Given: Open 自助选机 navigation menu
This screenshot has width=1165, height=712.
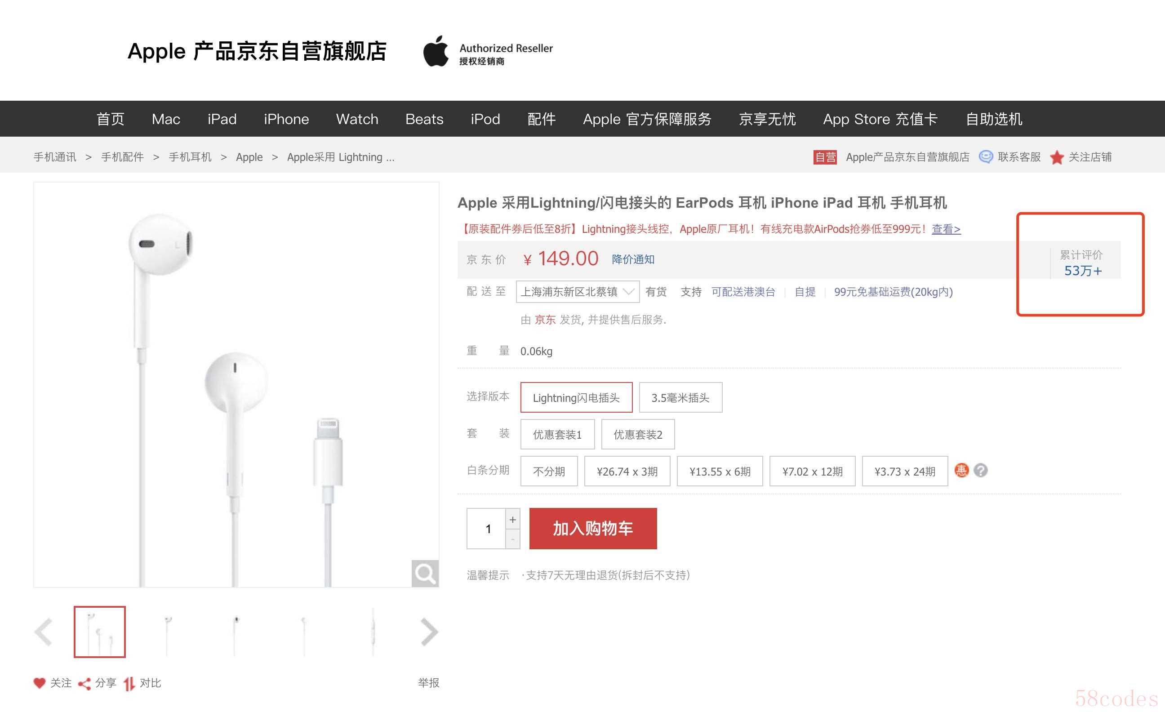Looking at the screenshot, I should coord(994,119).
